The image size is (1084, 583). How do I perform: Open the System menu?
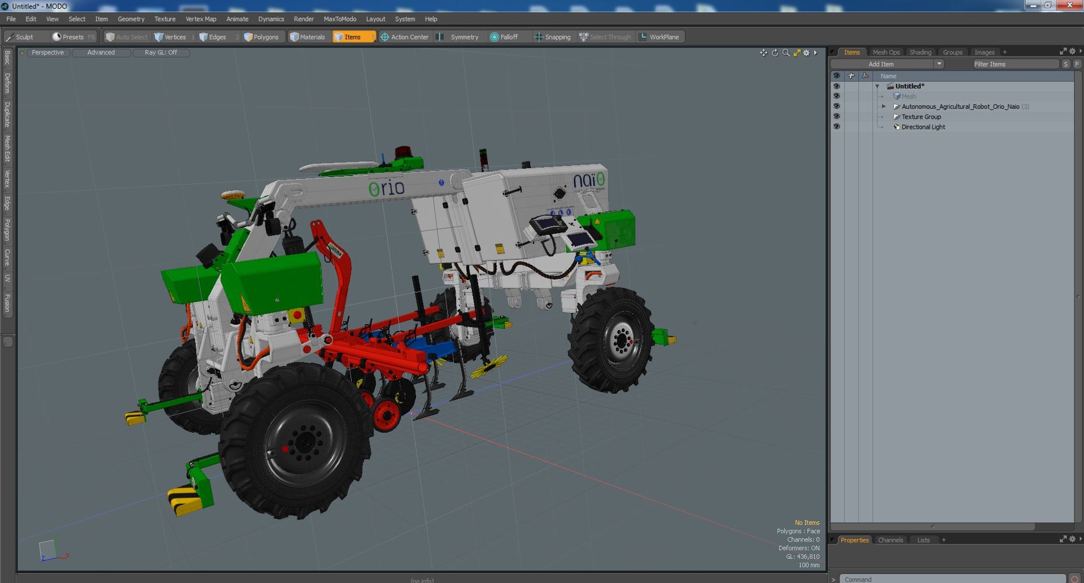[x=405, y=19]
